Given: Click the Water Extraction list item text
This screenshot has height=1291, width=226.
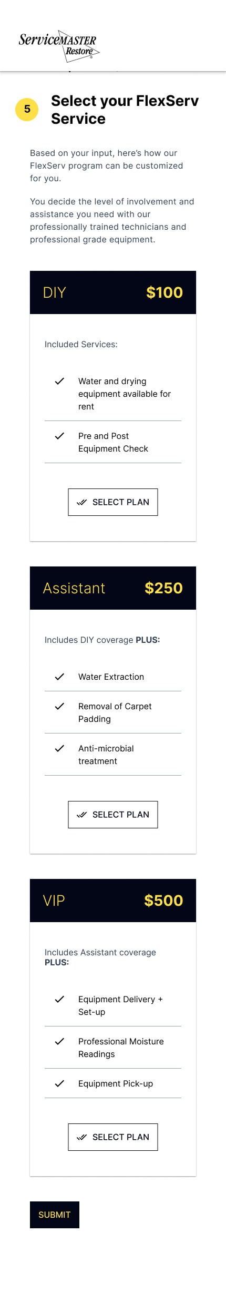Looking at the screenshot, I should [111, 677].
